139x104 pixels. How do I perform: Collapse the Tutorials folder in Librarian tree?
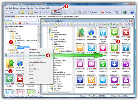pos(11,38)
